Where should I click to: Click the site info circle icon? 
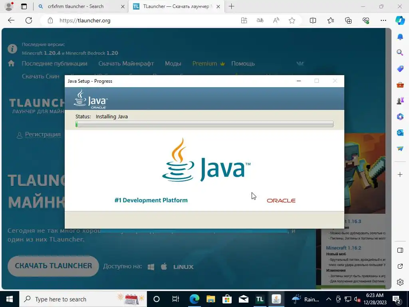click(12, 48)
